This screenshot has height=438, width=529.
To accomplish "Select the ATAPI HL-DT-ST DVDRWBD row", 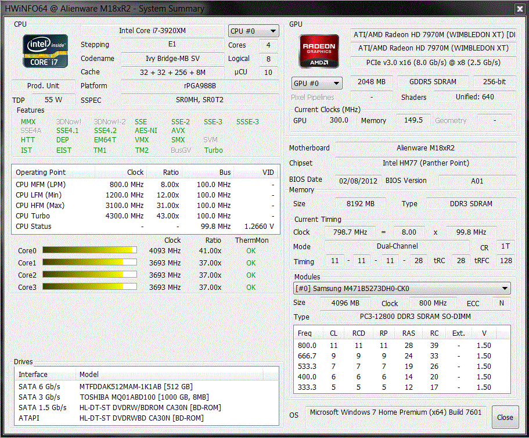I will pos(147,418).
